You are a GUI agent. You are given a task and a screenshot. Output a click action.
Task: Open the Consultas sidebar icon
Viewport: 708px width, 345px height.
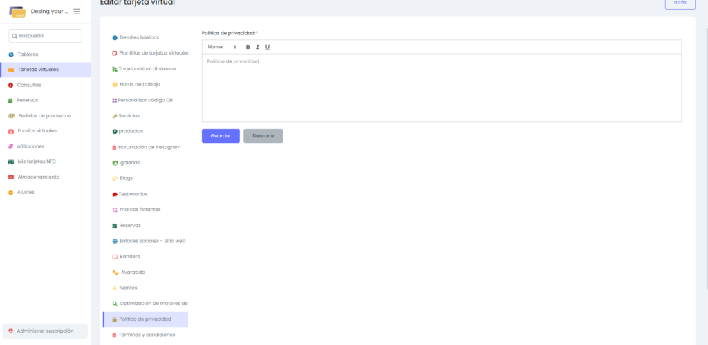[11, 85]
